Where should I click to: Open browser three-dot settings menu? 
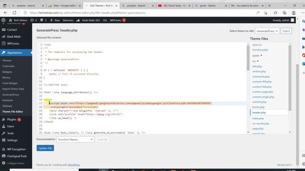click(303, 13)
